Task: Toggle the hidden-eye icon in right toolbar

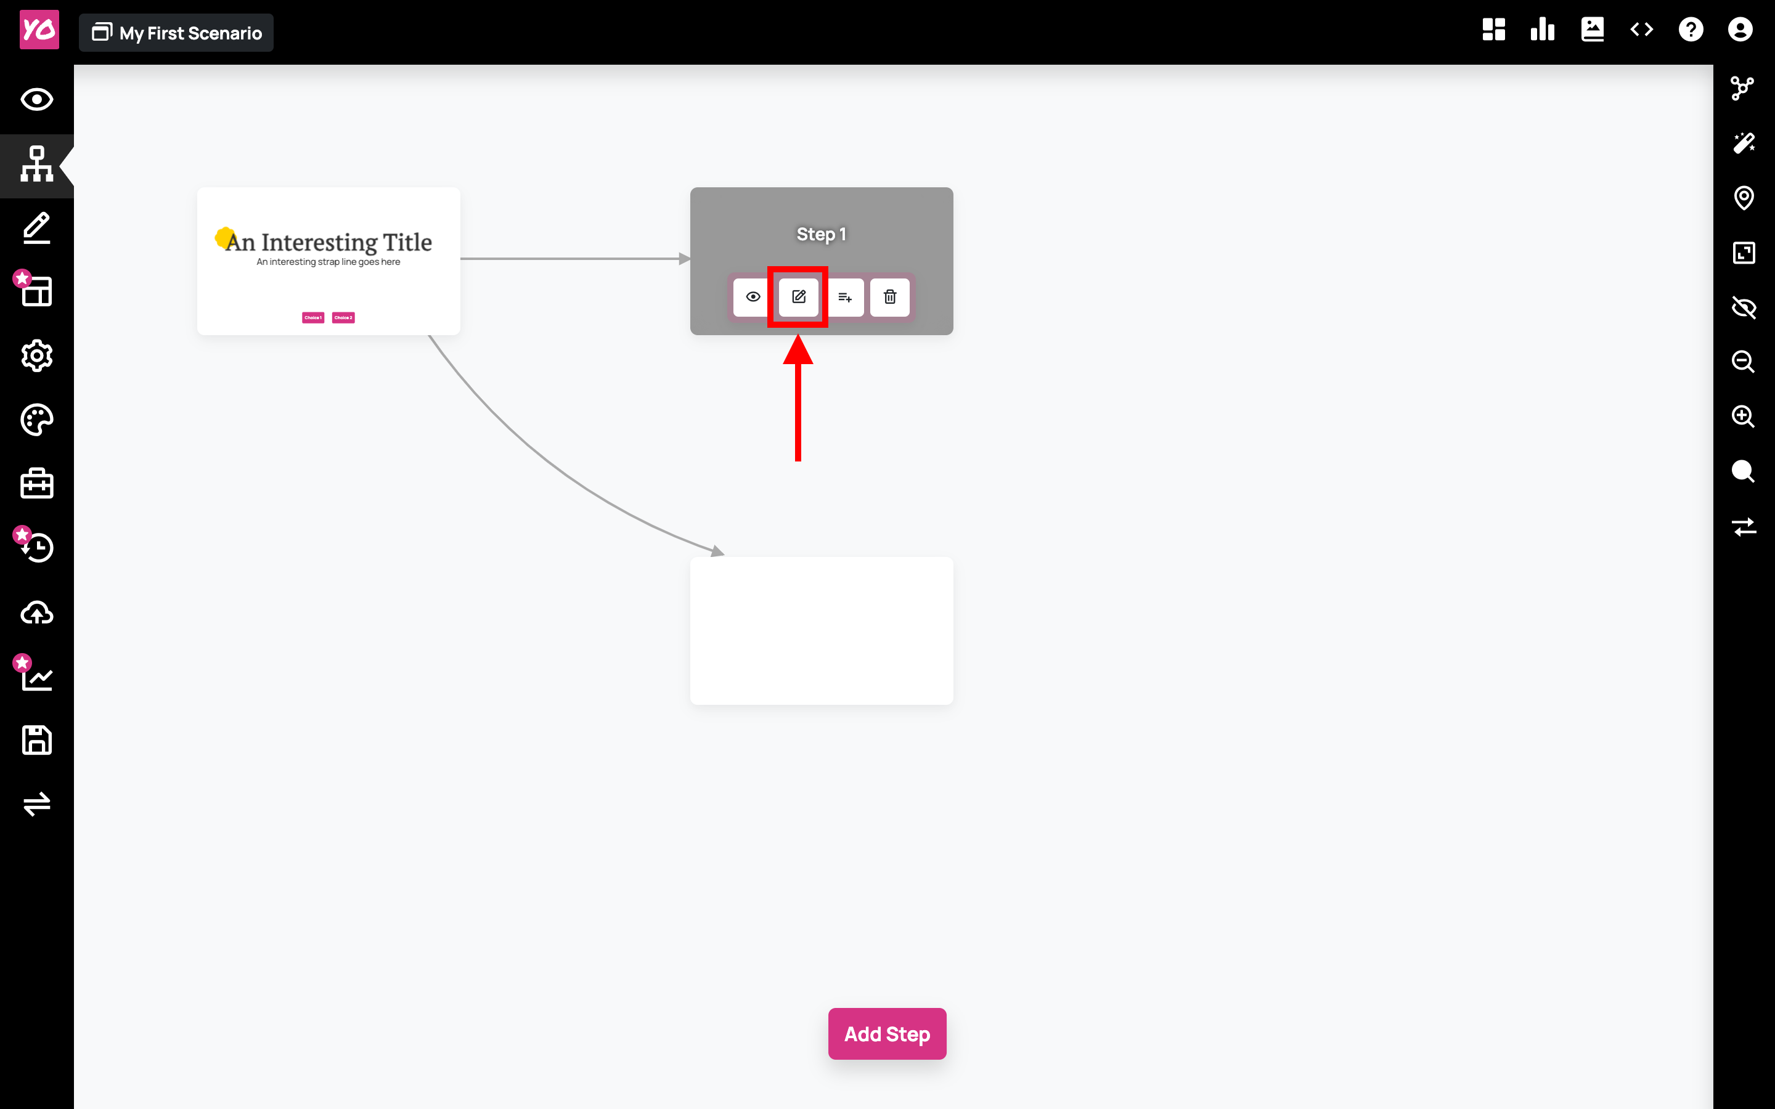Action: (1744, 307)
